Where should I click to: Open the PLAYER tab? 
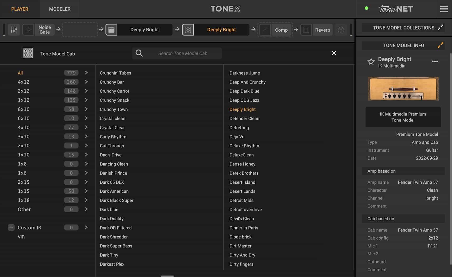20,9
